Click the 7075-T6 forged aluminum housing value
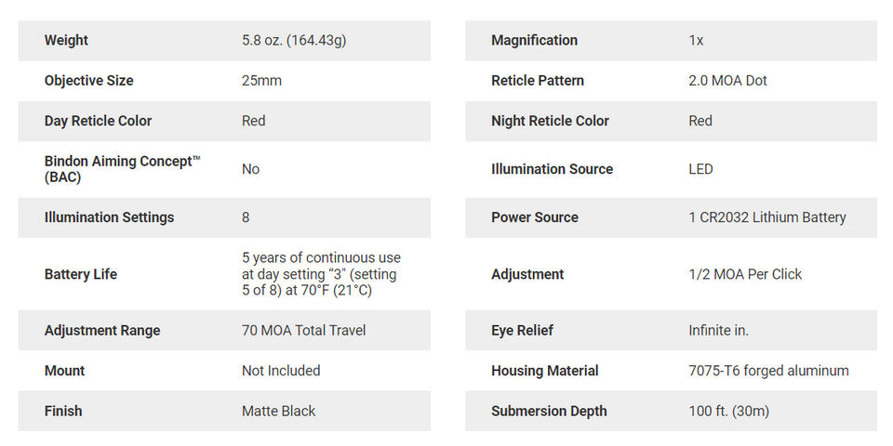The width and height of the screenshot is (893, 446). point(768,371)
